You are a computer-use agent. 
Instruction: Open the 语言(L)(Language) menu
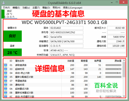[x=72, y=8]
